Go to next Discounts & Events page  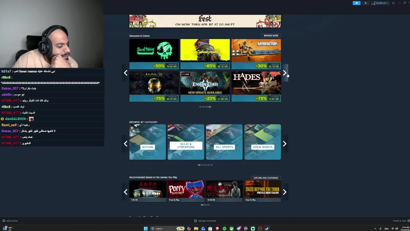pos(284,73)
